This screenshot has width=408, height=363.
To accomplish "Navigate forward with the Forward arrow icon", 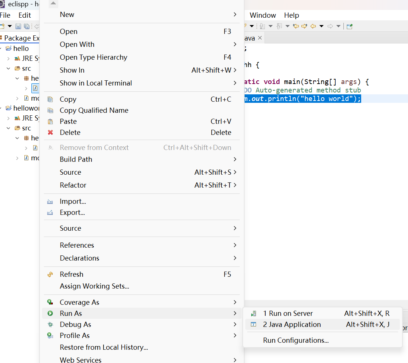I will click(x=330, y=26).
